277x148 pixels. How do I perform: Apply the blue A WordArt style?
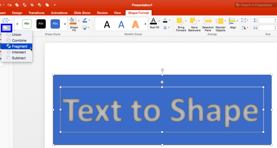121,24
